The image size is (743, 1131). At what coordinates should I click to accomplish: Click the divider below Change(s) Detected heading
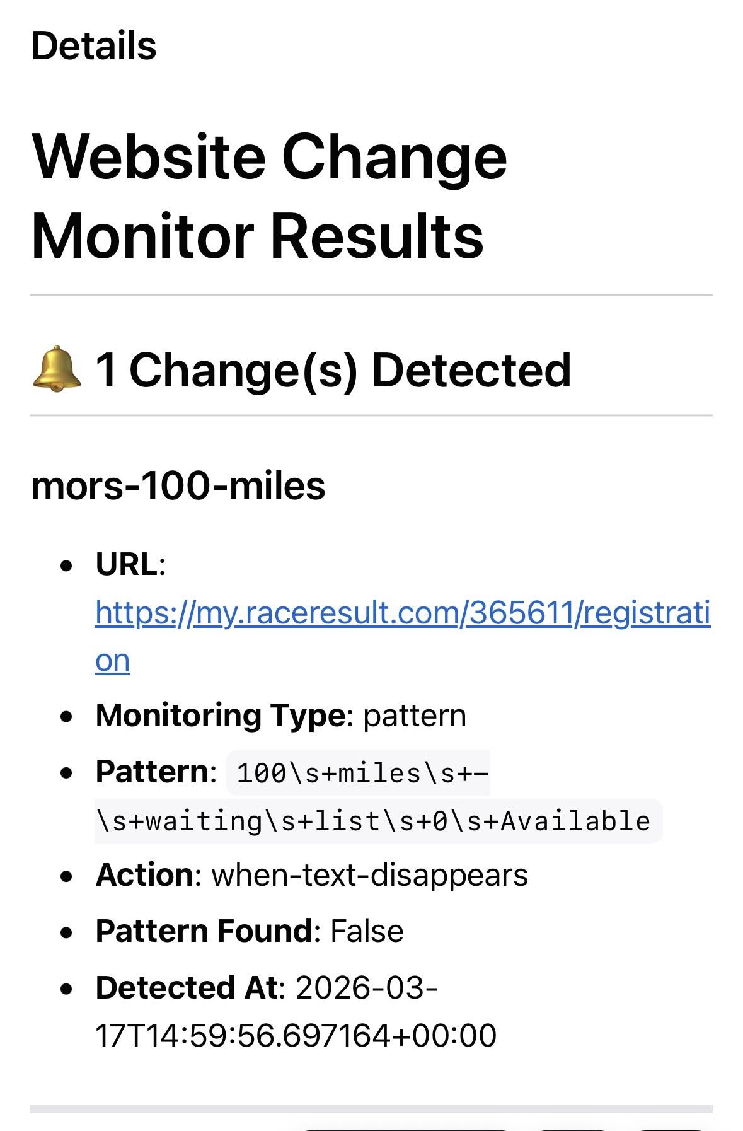pyautogui.click(x=371, y=415)
